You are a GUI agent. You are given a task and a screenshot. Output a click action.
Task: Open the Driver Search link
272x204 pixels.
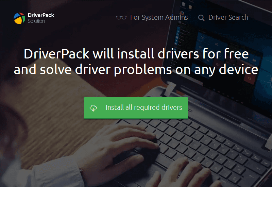(228, 17)
